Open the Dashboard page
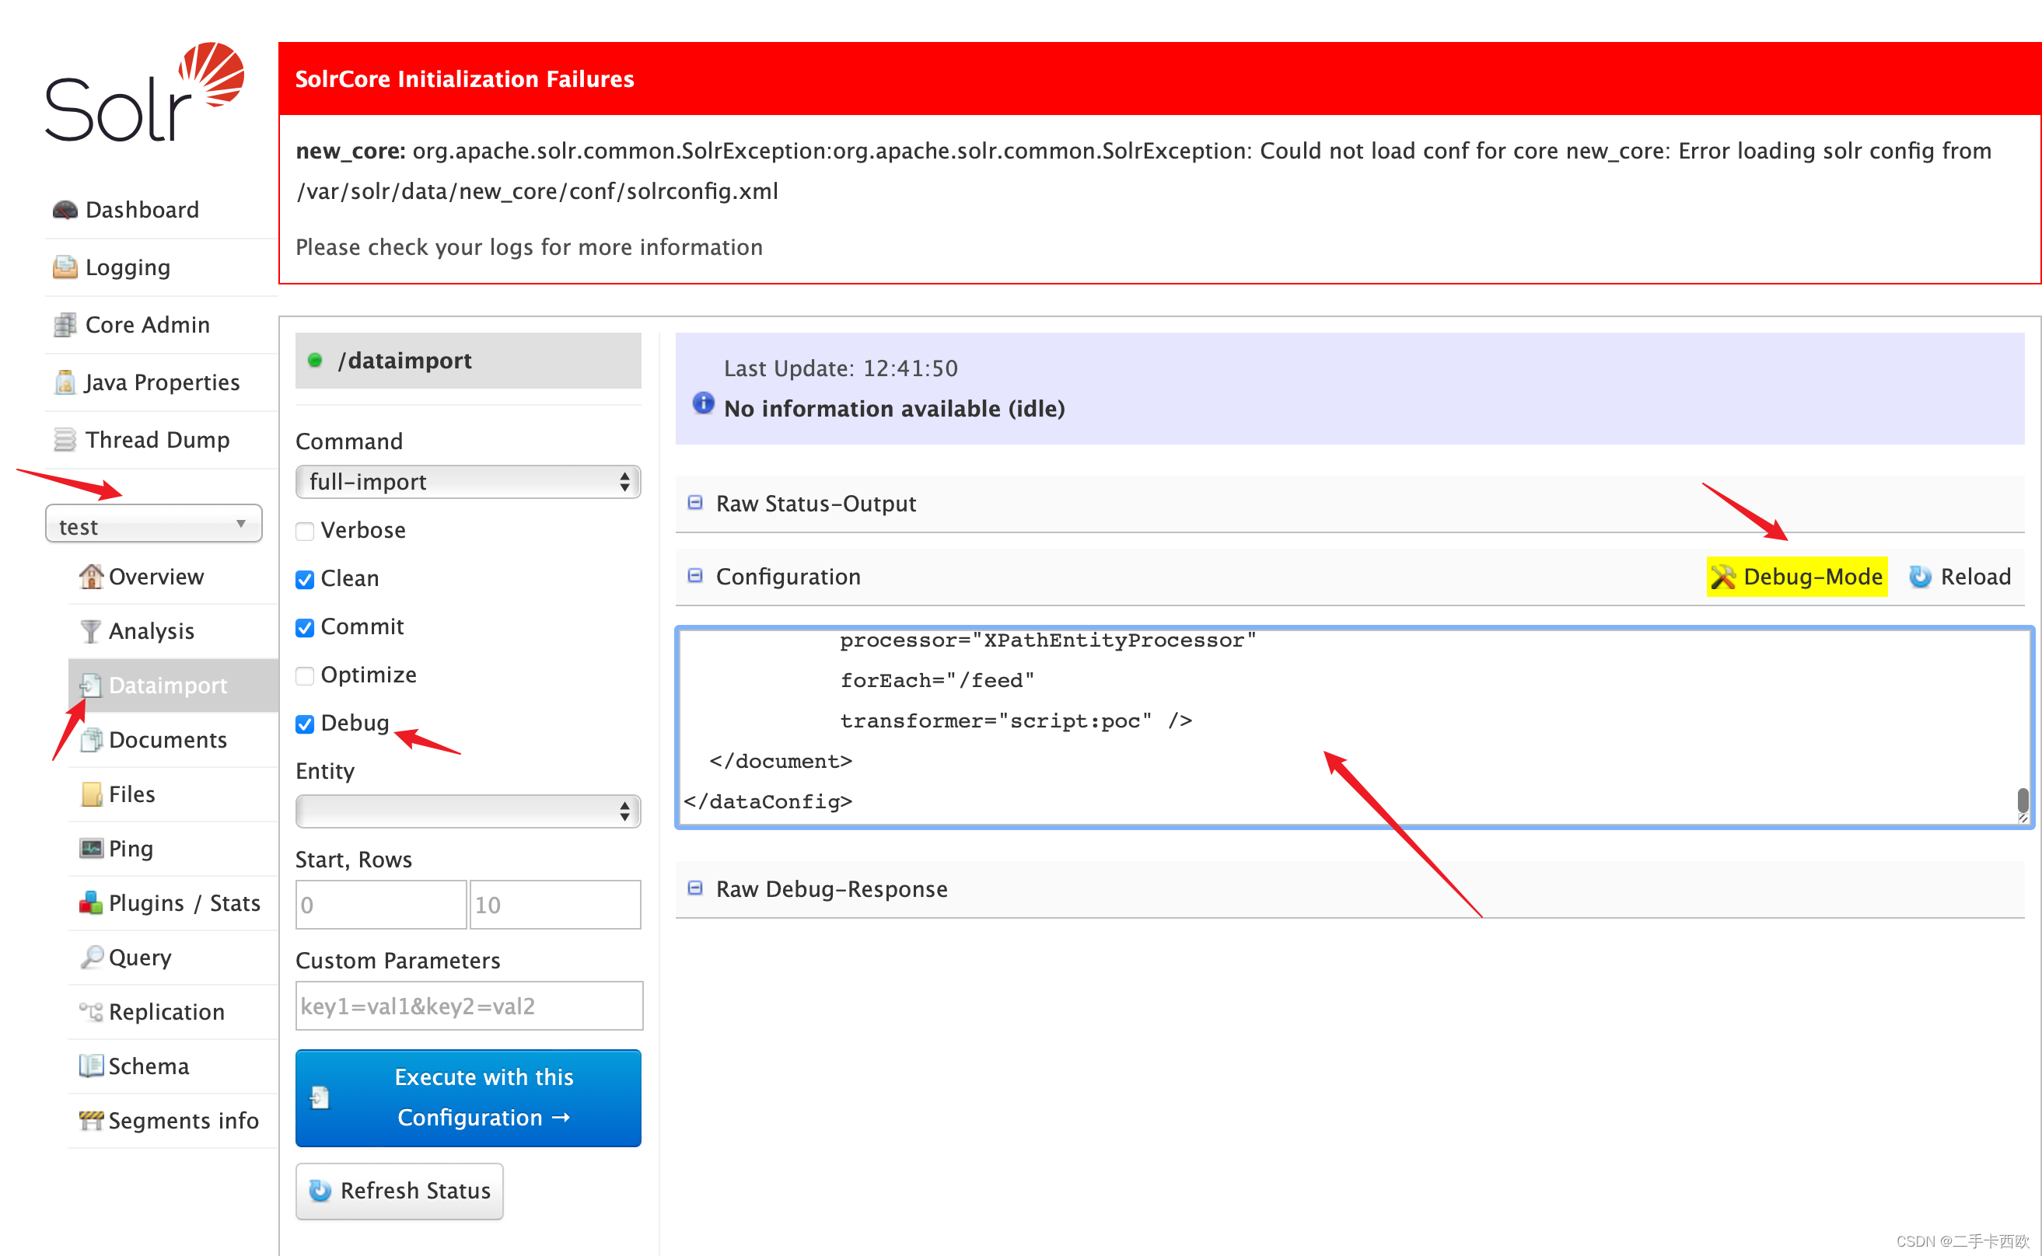The image size is (2042, 1256). pos(142,209)
